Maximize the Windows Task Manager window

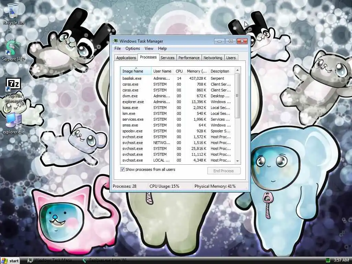[231, 41]
